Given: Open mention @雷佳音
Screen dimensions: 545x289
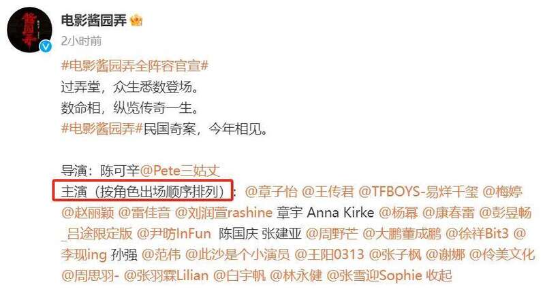Looking at the screenshot, I should pyautogui.click(x=144, y=212).
